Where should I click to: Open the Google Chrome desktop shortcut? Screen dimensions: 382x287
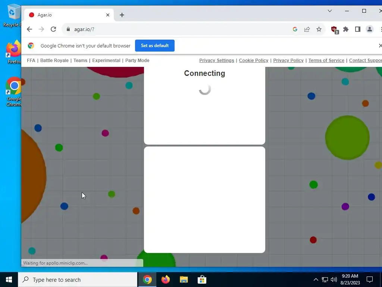click(14, 92)
